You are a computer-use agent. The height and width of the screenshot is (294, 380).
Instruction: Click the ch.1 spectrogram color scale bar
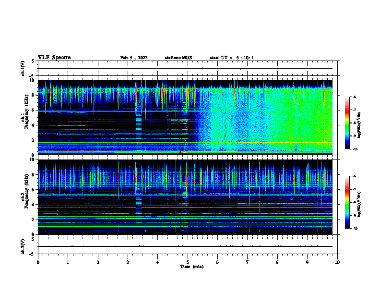point(347,123)
